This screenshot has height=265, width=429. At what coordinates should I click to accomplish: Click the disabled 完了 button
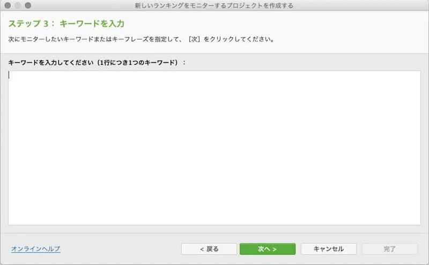390,249
